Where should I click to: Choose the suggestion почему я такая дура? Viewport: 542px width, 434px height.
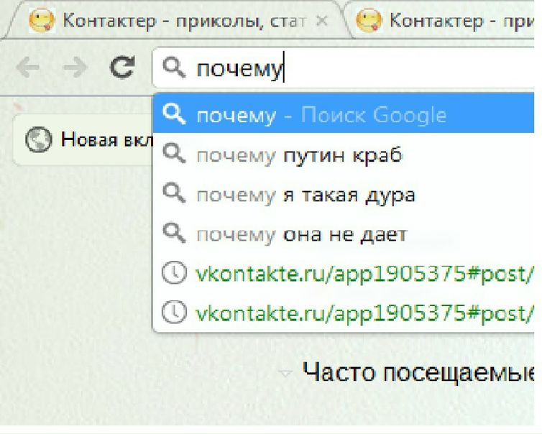(306, 195)
